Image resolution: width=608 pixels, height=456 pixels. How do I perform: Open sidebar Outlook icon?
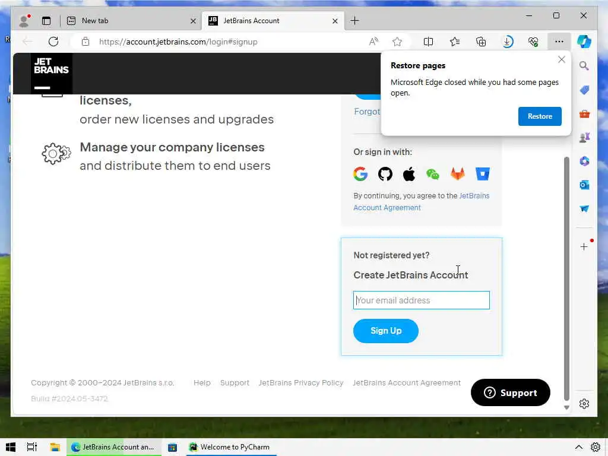pos(584,185)
